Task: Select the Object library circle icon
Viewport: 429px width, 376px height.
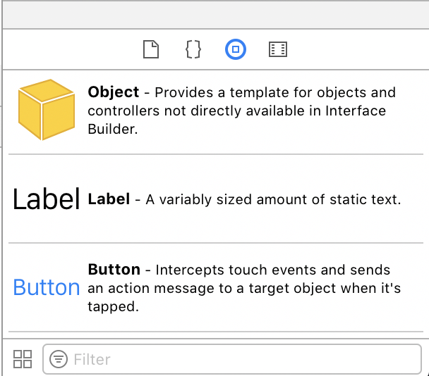Action: point(236,49)
